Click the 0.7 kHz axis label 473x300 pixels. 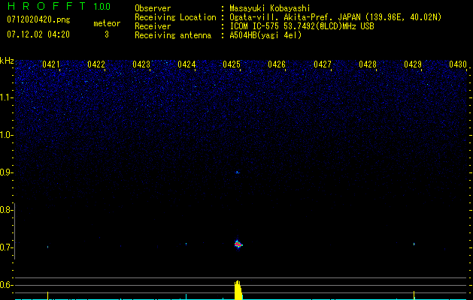6,247
